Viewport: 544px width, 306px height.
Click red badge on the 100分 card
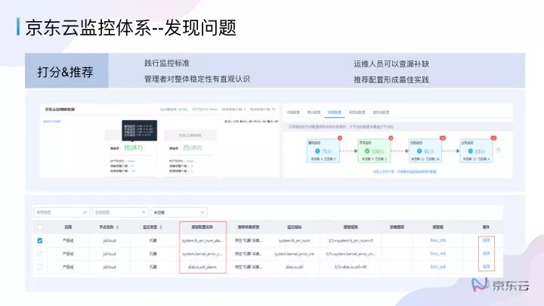coord(391,138)
